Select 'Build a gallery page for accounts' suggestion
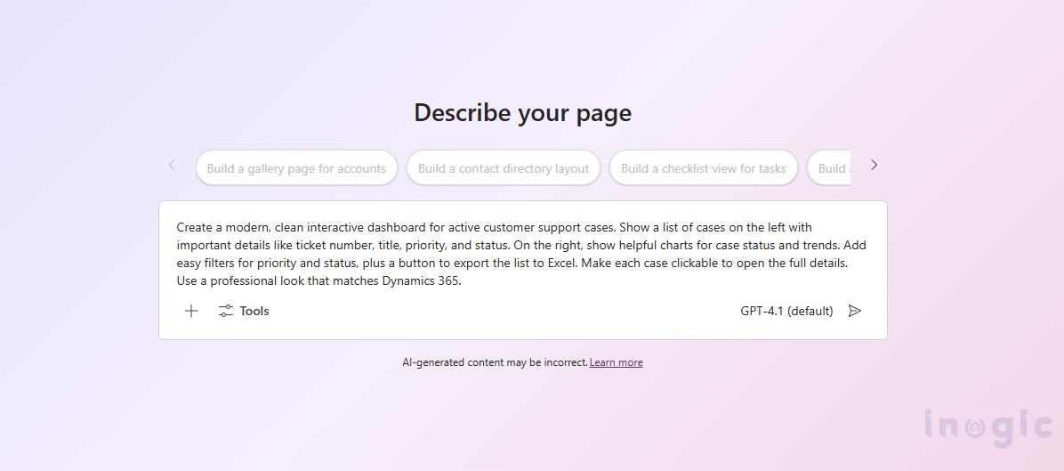 point(296,167)
